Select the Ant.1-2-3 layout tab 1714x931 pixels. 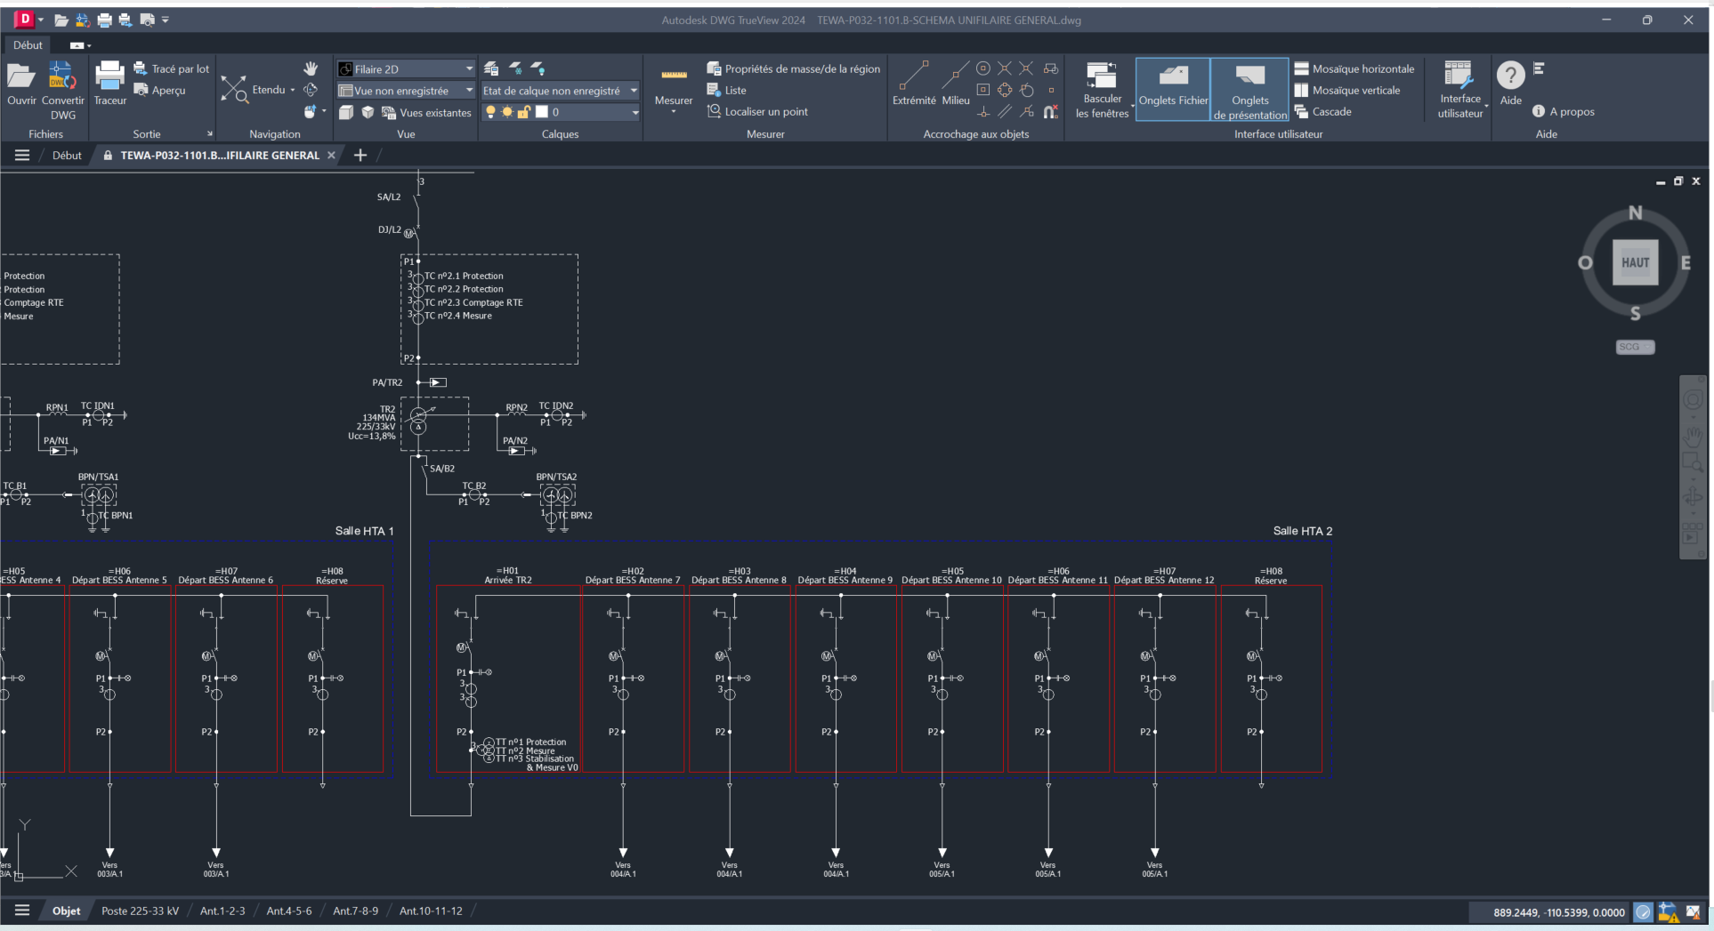pos(222,911)
